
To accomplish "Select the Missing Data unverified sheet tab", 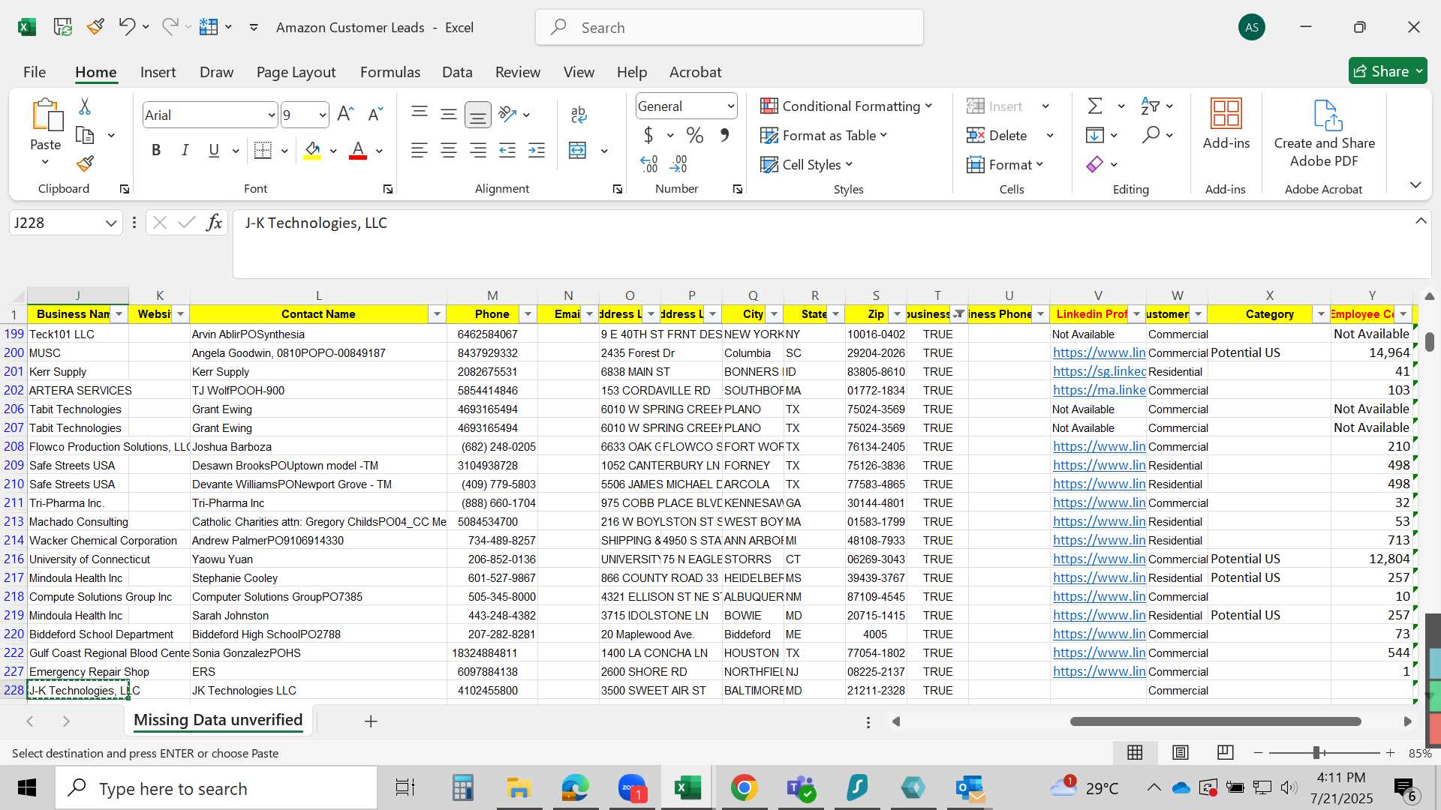I will tap(218, 720).
